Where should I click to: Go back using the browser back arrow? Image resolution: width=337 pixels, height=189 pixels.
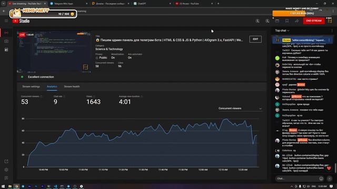click(x=4, y=11)
